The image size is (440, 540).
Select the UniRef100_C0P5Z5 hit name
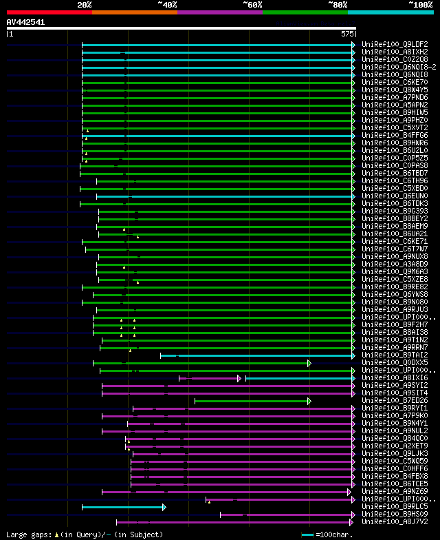[395, 158]
